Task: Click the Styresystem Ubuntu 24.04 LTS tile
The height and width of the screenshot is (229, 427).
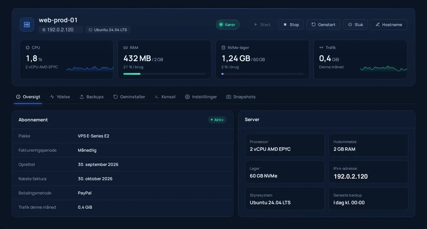Action: pyautogui.click(x=285, y=199)
